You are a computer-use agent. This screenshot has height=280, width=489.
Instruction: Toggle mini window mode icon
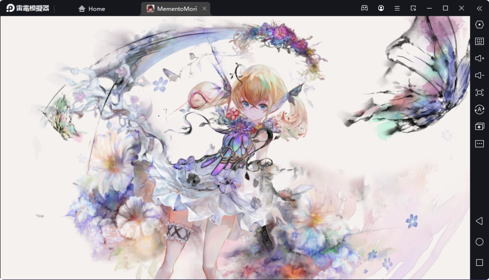414,8
